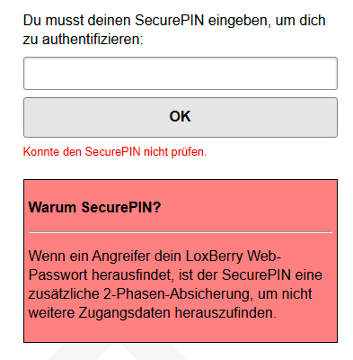Click the divider line in the red box
This screenshot has width=353, height=360.
(x=181, y=232)
